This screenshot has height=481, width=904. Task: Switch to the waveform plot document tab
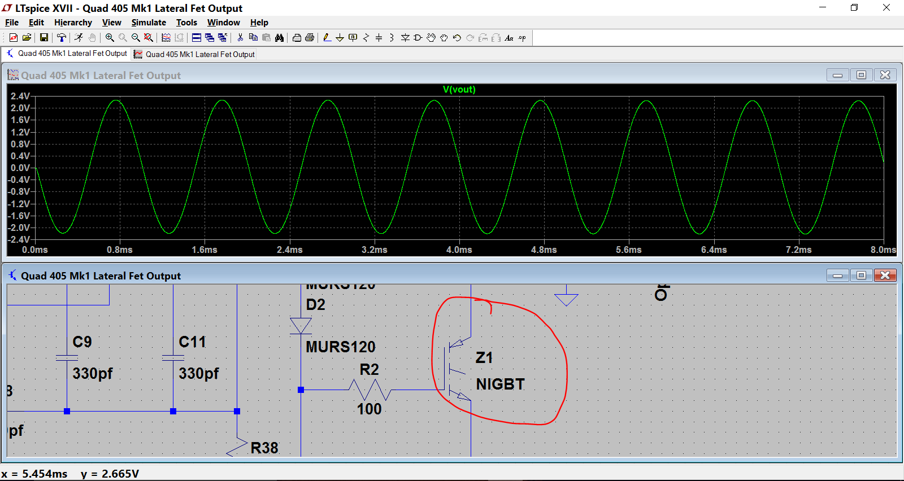coord(194,54)
